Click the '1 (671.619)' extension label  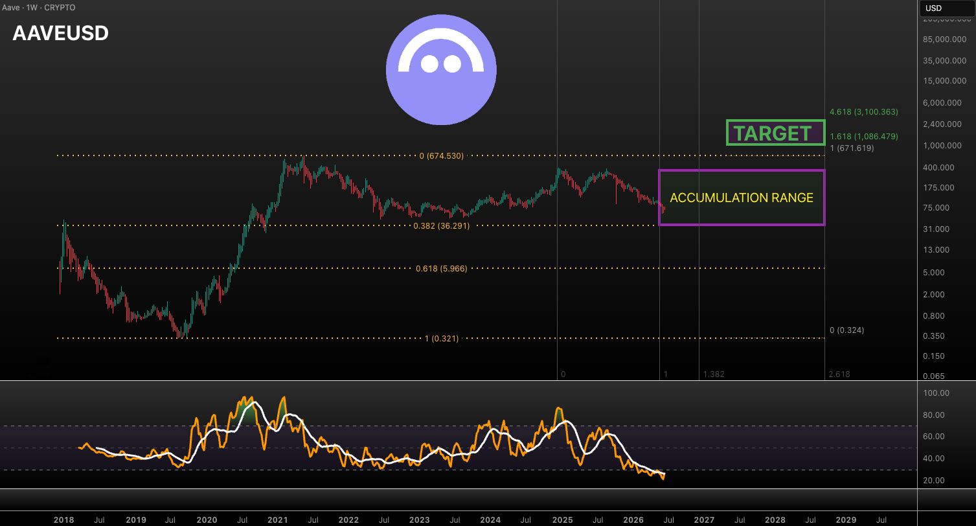(852, 148)
